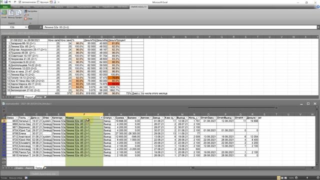The width and height of the screenshot is (320, 180).
Task: Click the red X clear icon in the ribbon
Action: coord(25,18)
